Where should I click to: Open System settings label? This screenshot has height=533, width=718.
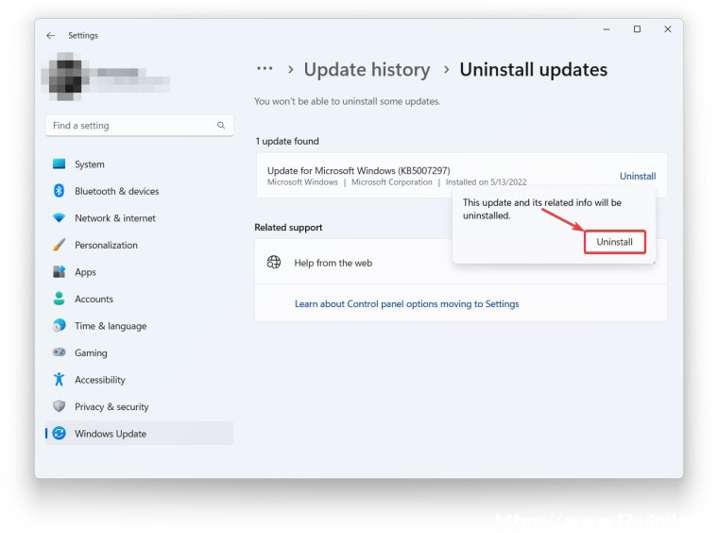point(90,163)
